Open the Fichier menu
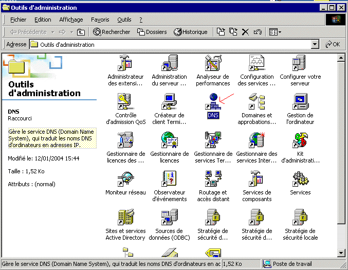The image size is (348, 270). point(18,20)
